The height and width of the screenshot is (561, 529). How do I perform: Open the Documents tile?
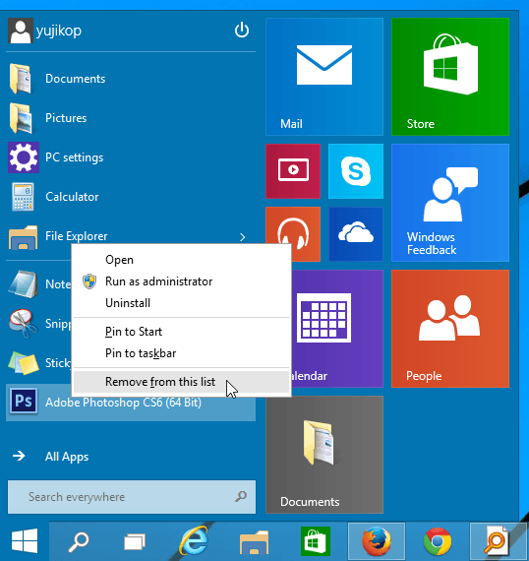tap(324, 455)
